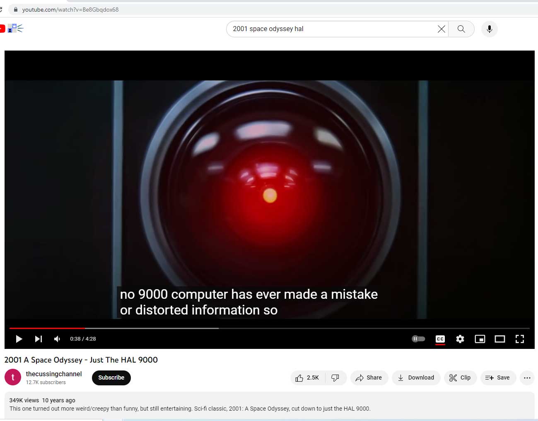The height and width of the screenshot is (421, 538).
Task: Subscribe to thecussingchannel
Action: pos(111,377)
